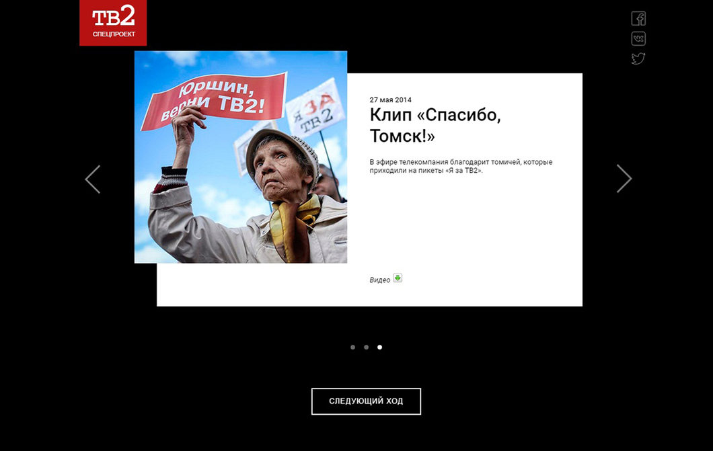Select the second slider dot
713x451 pixels.
[366, 347]
